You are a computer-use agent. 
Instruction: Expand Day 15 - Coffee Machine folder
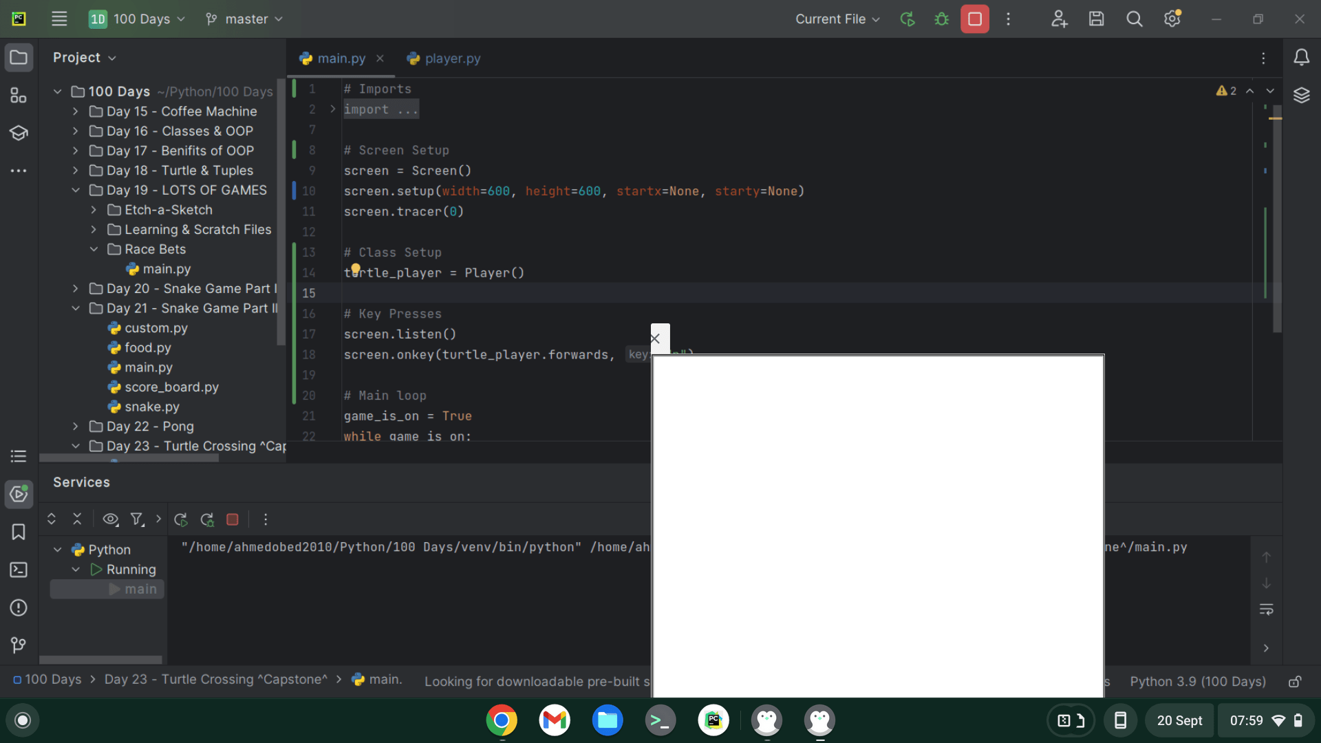pos(76,111)
